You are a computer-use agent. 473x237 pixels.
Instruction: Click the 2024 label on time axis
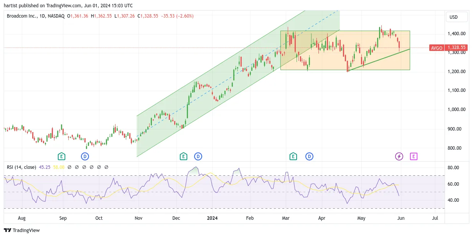coord(212,218)
